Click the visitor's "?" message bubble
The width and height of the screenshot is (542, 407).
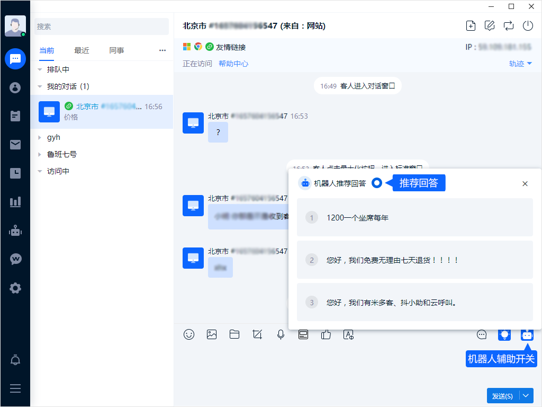218,132
